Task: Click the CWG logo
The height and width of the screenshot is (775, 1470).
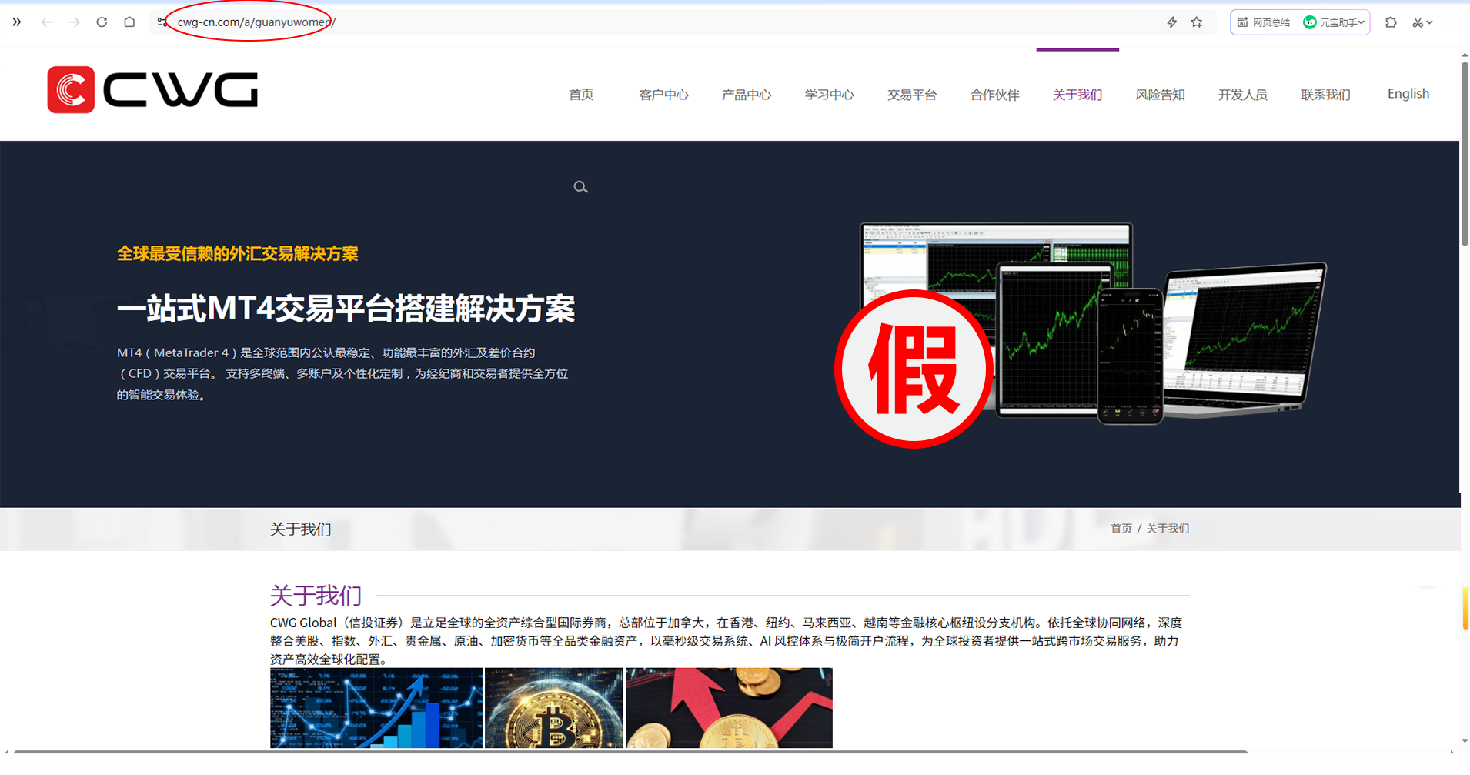Action: point(152,89)
